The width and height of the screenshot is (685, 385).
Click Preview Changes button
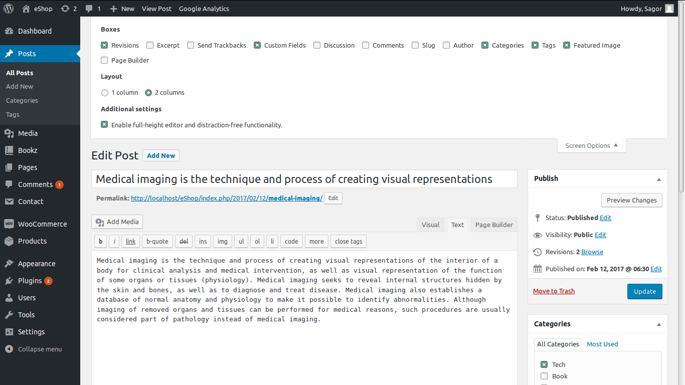[632, 201]
